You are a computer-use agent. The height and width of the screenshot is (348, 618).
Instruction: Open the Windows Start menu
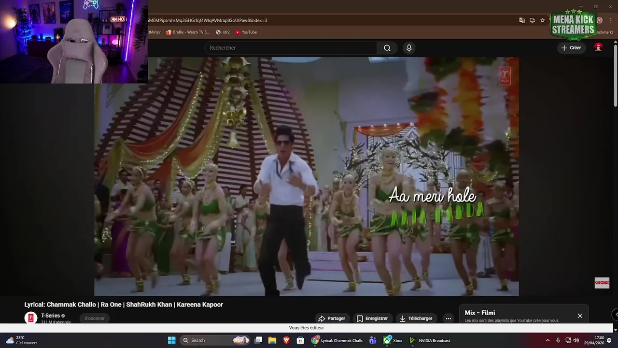[x=171, y=340]
